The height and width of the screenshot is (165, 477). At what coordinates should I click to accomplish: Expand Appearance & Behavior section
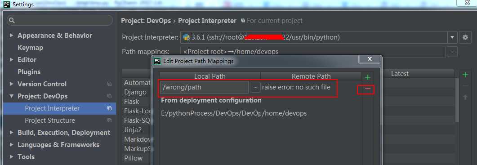[11, 36]
